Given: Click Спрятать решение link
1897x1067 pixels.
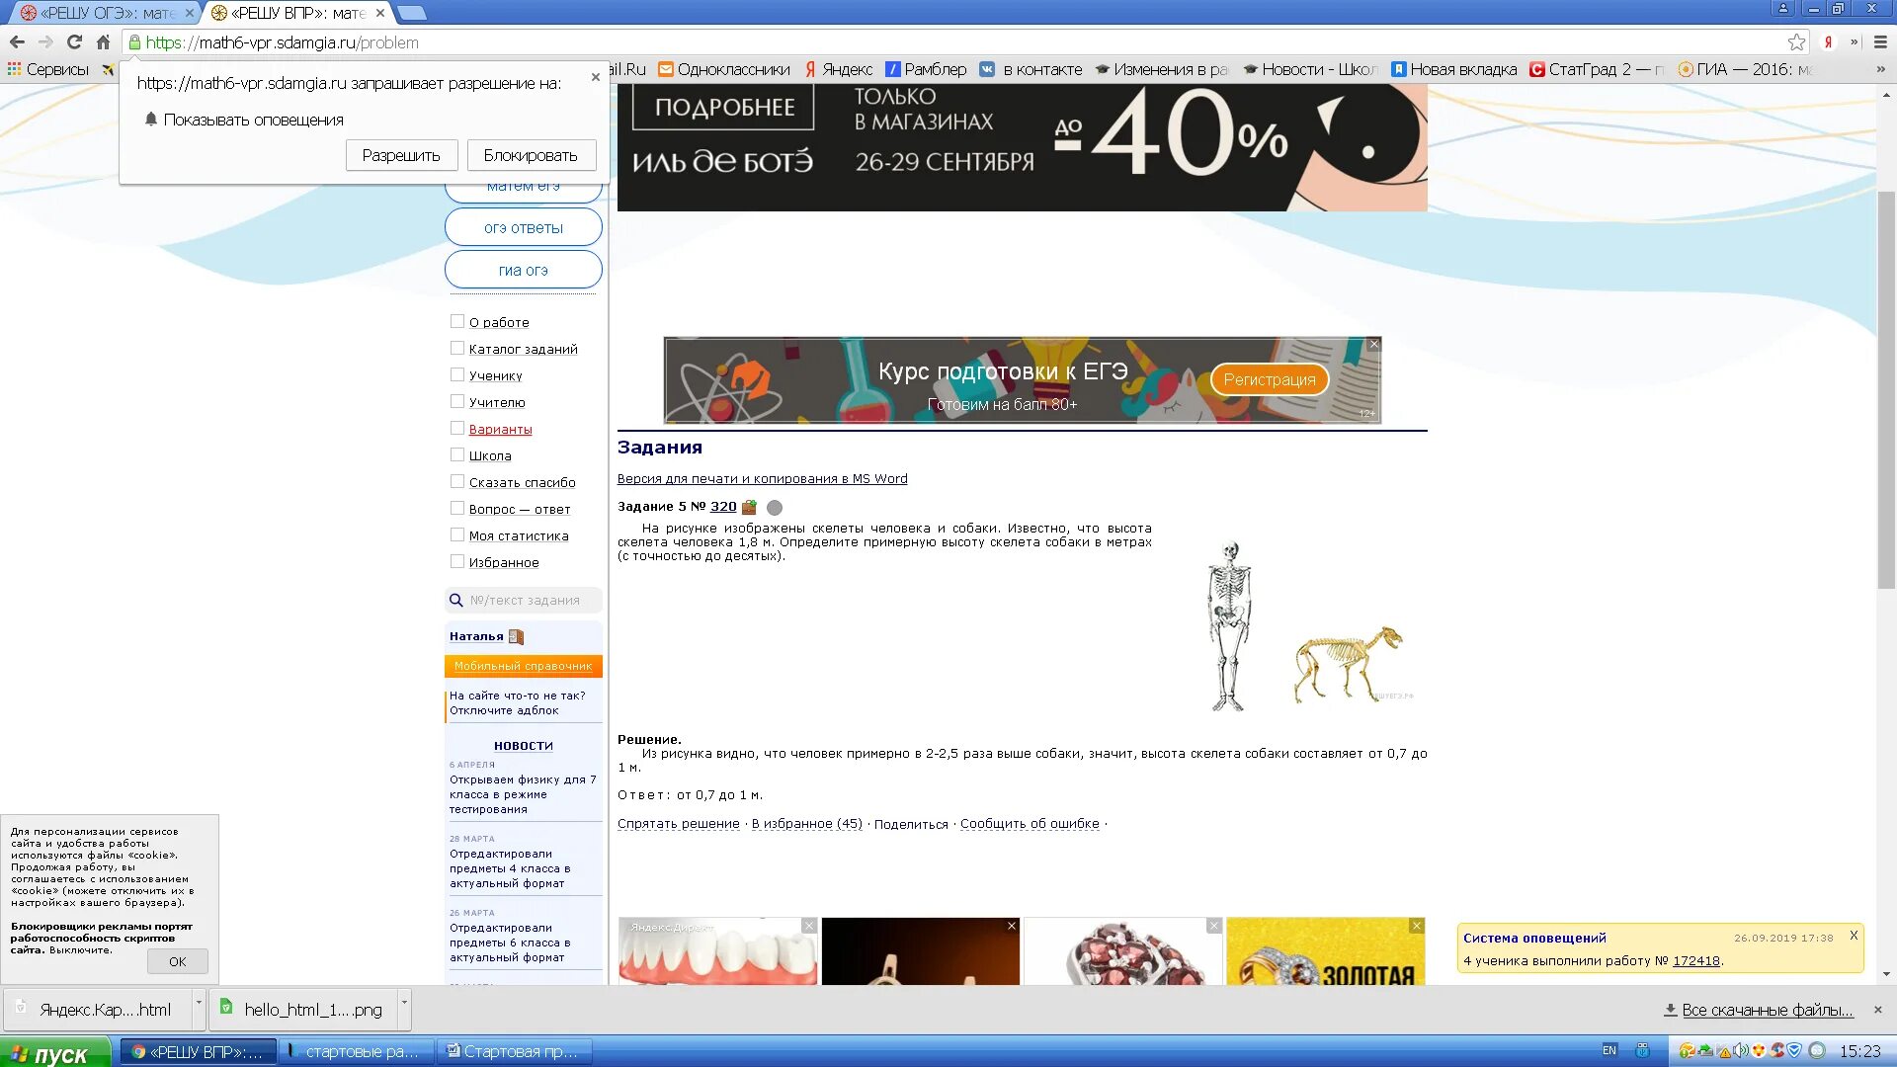Looking at the screenshot, I should click(679, 824).
